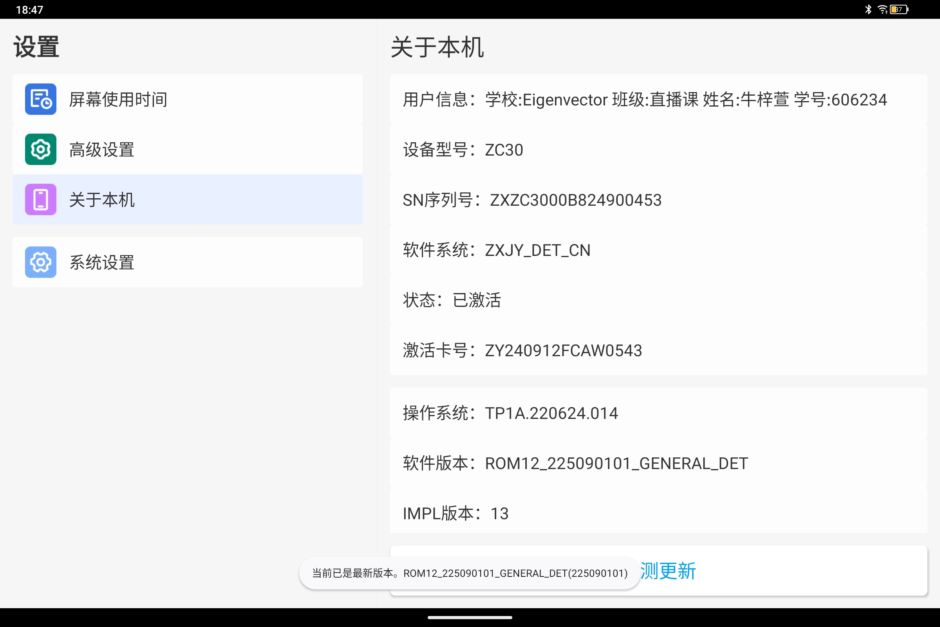Tap the 关于本机 right panel heading
Screen dimensions: 940x627
[x=437, y=47]
